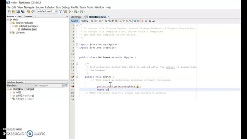Open the Refactor menu

click(50, 7)
